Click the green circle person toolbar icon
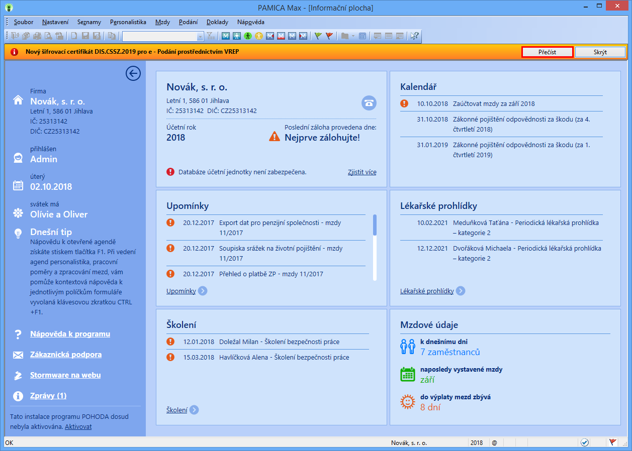 click(248, 36)
